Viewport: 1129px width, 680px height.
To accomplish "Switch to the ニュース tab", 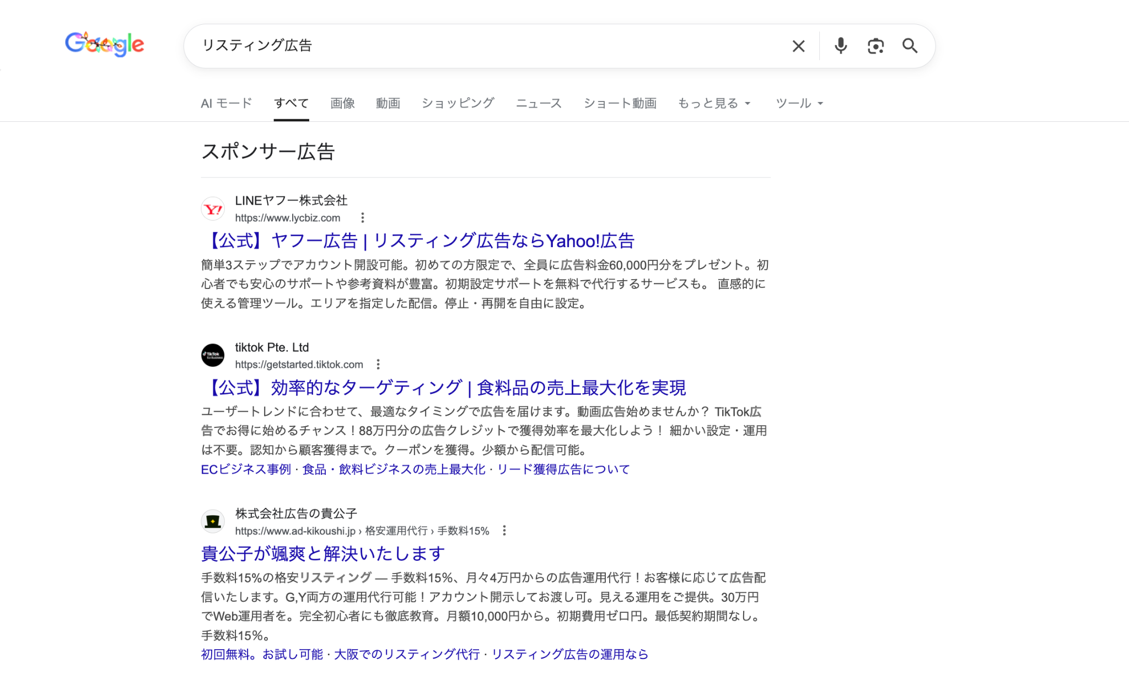I will 539,103.
